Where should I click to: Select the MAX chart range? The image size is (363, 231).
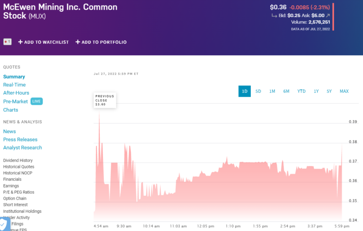point(344,91)
